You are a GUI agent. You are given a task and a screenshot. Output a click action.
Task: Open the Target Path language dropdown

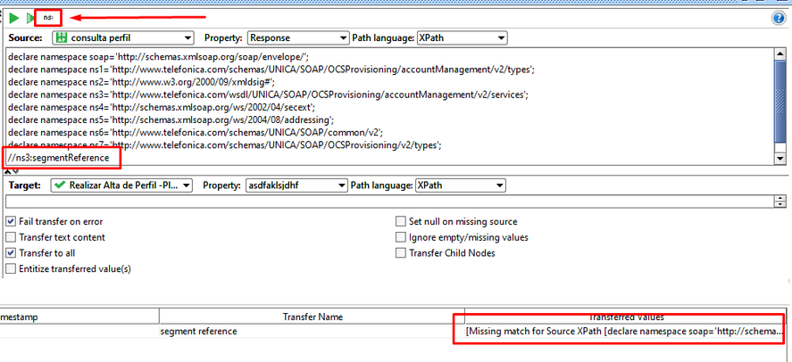pos(460,185)
